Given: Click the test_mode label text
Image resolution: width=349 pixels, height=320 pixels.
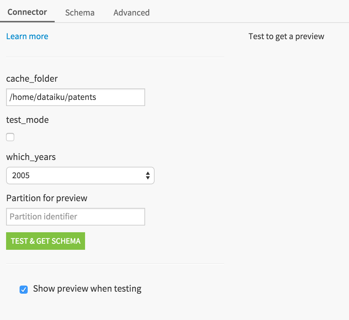Looking at the screenshot, I should pyautogui.click(x=27, y=120).
